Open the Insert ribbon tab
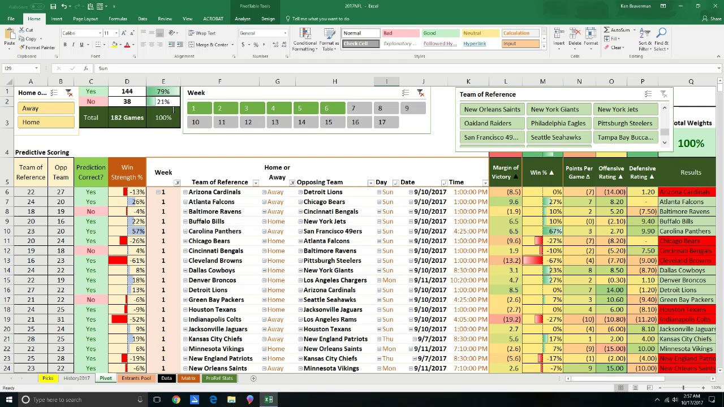Screen dimensions: 724x407 (57, 19)
